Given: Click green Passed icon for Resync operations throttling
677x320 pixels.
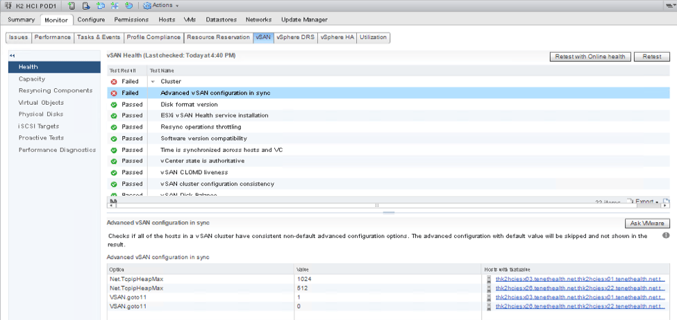Looking at the screenshot, I should (x=114, y=127).
